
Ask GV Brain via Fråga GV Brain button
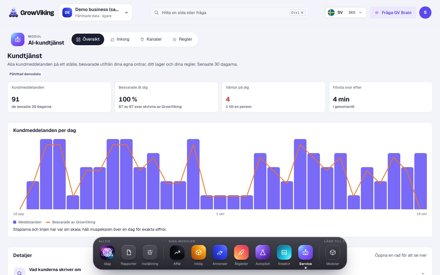click(x=393, y=13)
